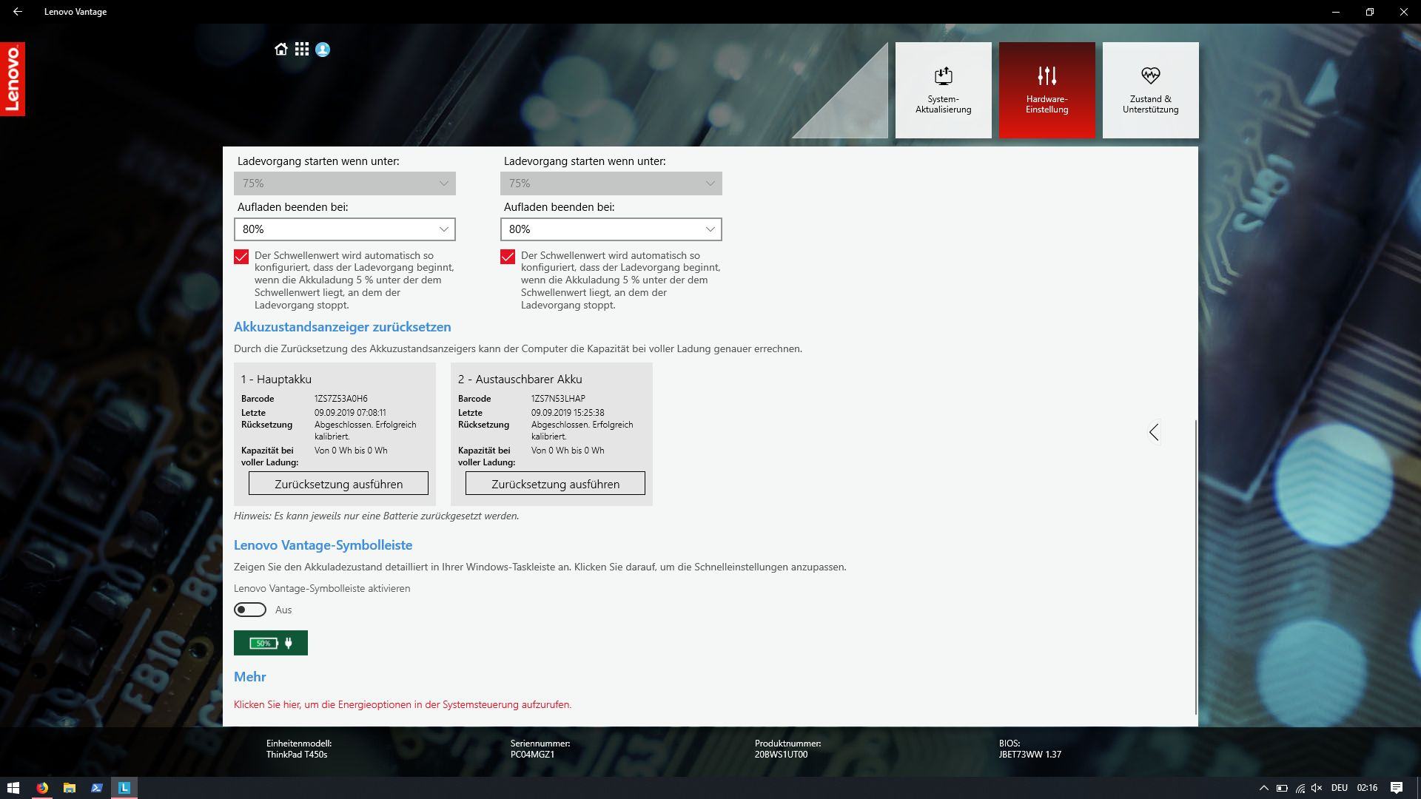
Task: Run Zurücksetzung ausführen for Austauschbarer Akku
Action: (x=555, y=484)
